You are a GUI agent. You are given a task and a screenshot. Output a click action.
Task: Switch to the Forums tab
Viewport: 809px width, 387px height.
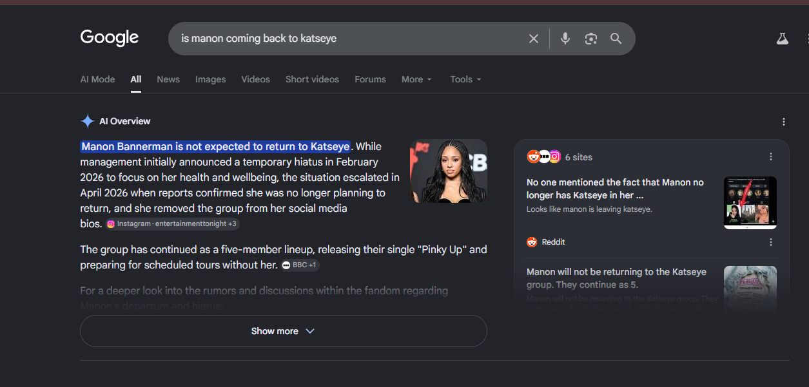click(x=370, y=79)
